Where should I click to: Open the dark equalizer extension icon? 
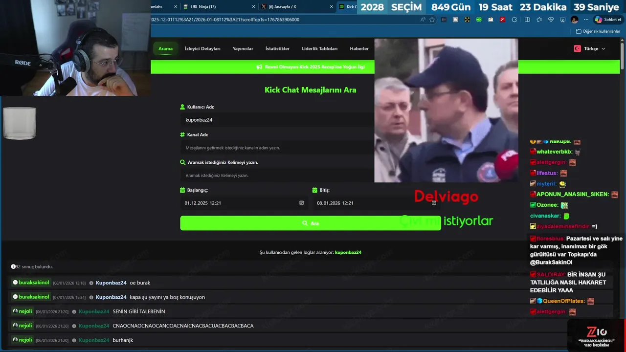[x=444, y=20]
